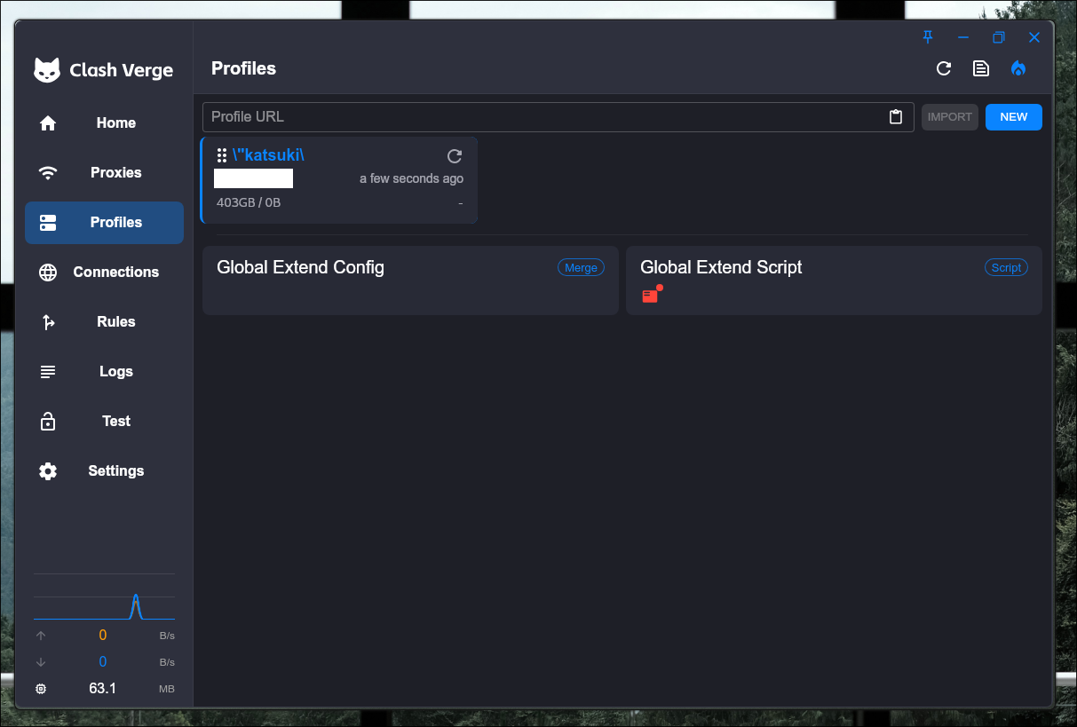Viewport: 1077px width, 727px height.
Task: Pin the window with the pin icon
Action: [928, 37]
